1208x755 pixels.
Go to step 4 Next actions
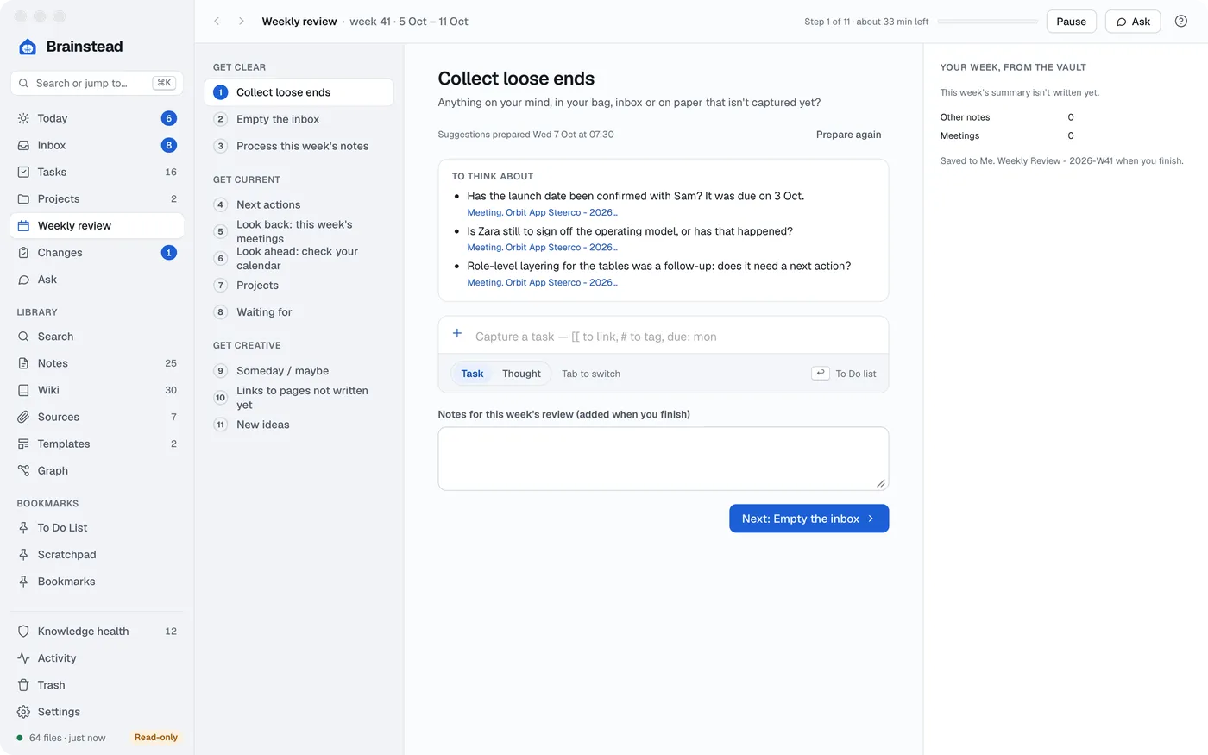point(299,204)
